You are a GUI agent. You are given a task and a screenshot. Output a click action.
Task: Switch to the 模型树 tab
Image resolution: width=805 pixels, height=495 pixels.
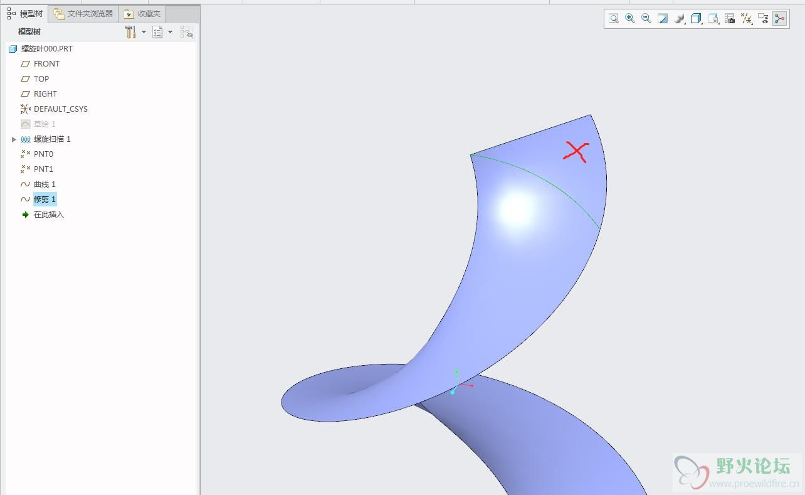tap(25, 14)
